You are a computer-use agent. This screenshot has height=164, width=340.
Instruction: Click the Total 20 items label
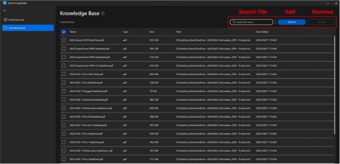(x=67, y=22)
